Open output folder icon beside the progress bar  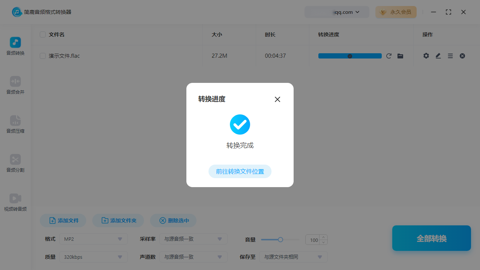tap(400, 55)
